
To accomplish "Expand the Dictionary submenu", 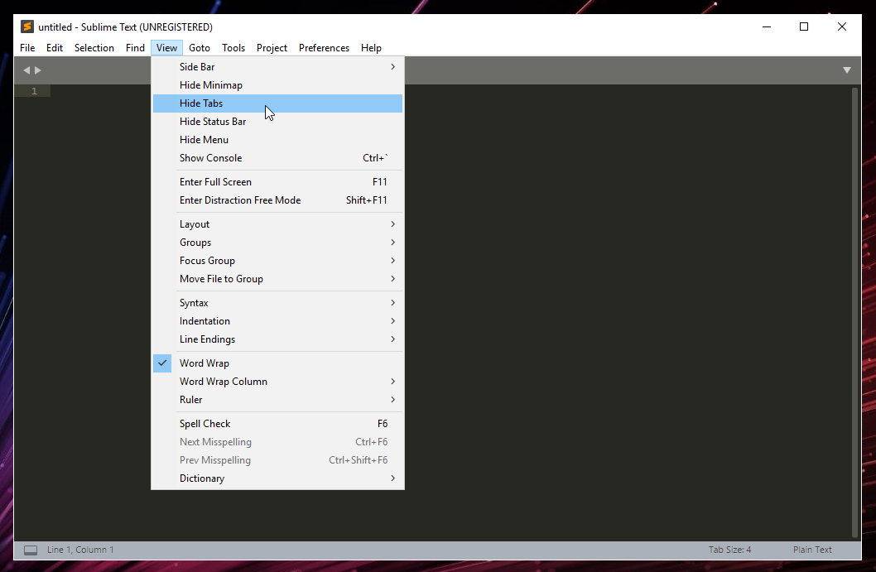I will tap(277, 478).
